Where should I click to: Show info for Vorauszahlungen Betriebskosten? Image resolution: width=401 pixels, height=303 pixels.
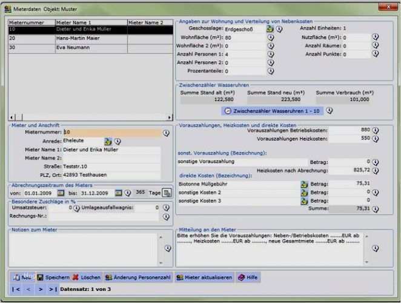pos(376,130)
